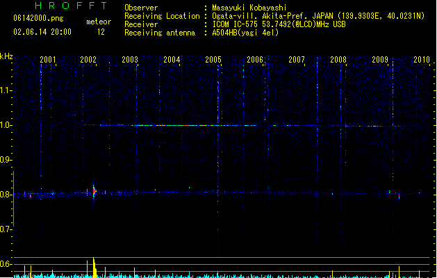
Task: Click the 2007 time marker
Action: (x=297, y=59)
